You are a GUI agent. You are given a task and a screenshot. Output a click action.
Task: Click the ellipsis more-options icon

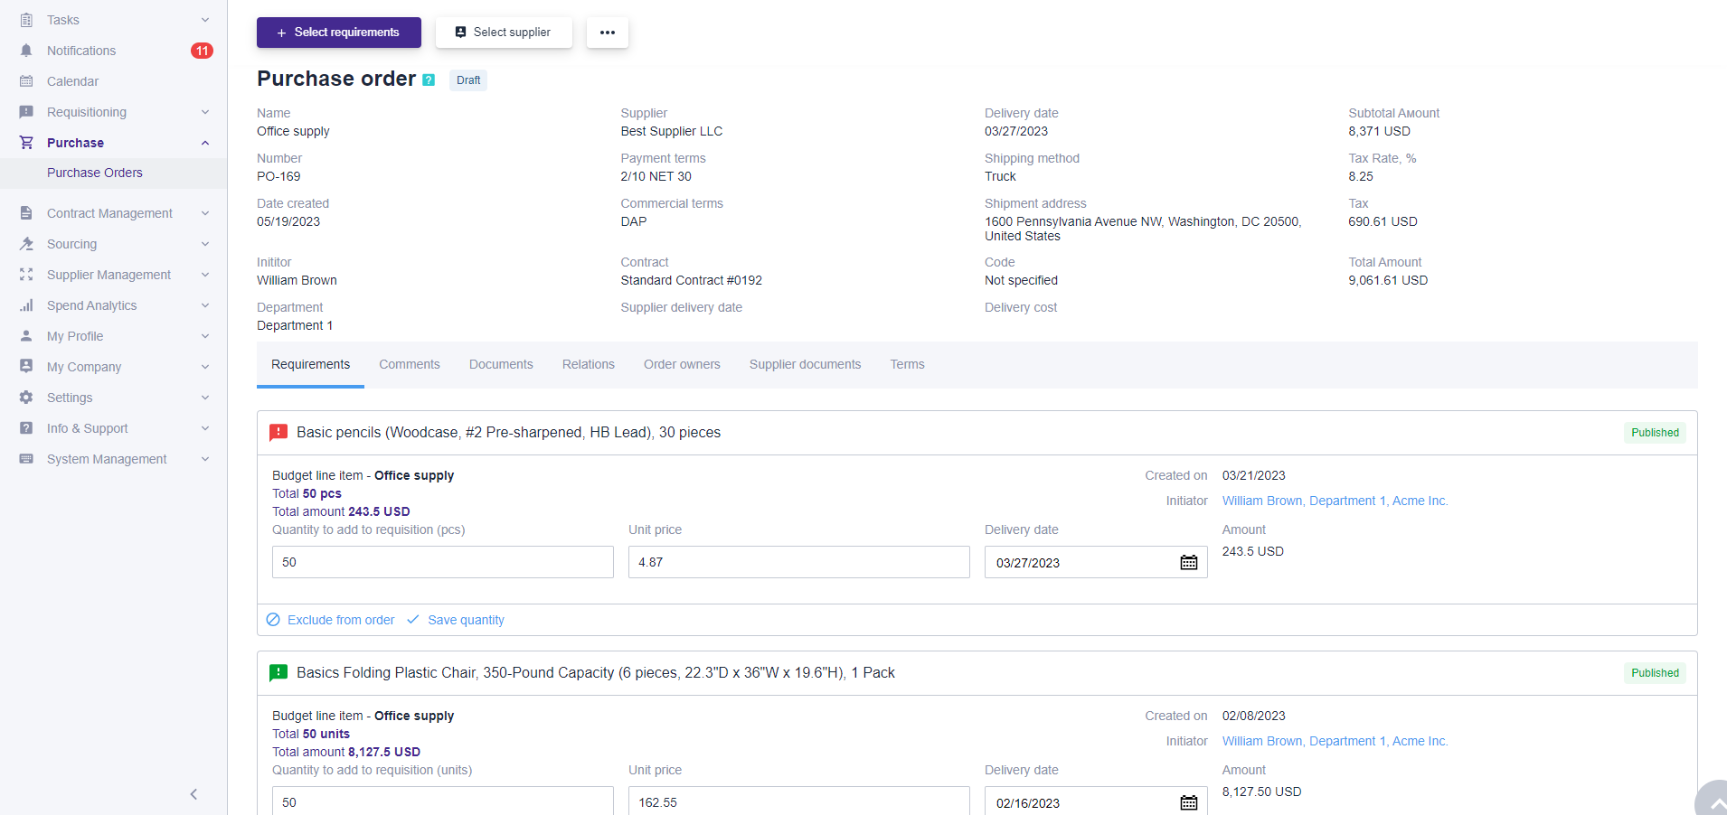pyautogui.click(x=607, y=33)
